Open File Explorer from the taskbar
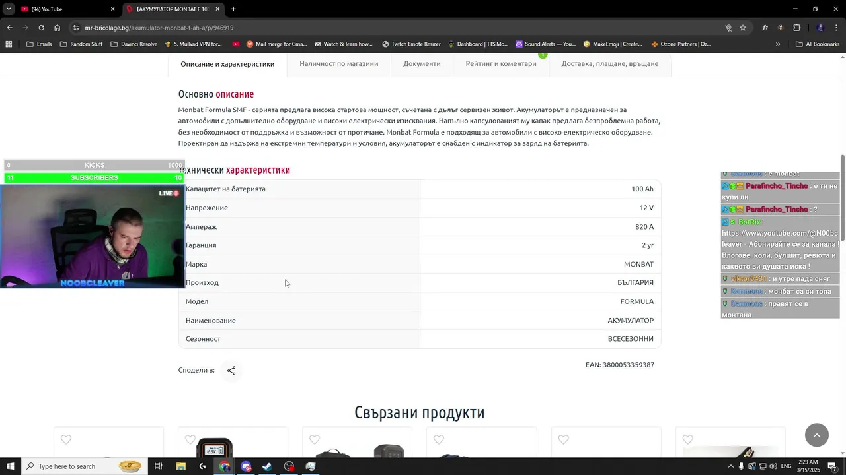This screenshot has width=846, height=475. pyautogui.click(x=181, y=466)
